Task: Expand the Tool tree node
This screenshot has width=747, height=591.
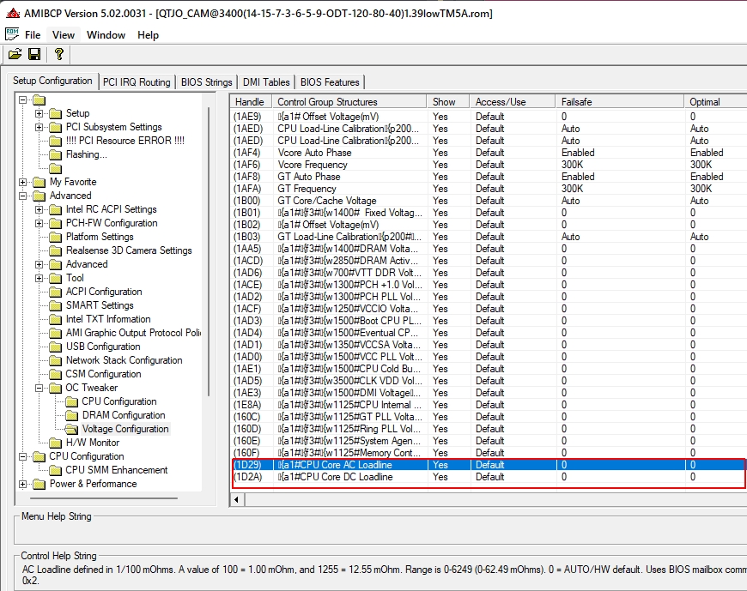Action: point(39,279)
